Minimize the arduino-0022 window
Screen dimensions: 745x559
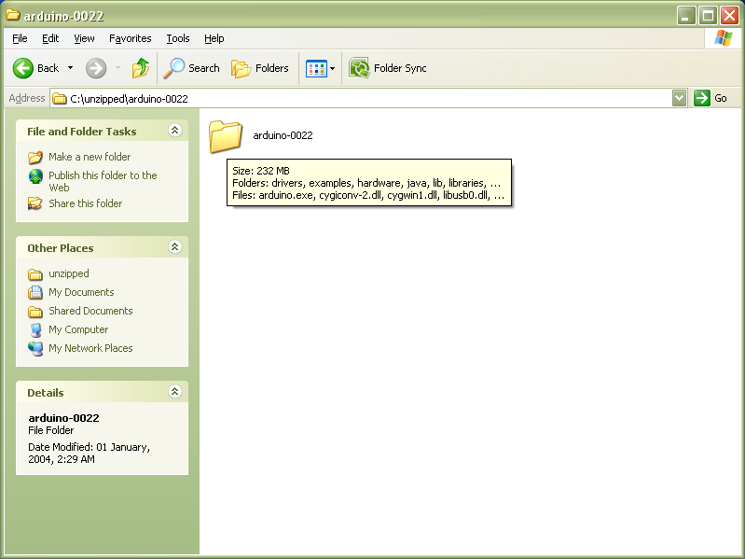686,16
